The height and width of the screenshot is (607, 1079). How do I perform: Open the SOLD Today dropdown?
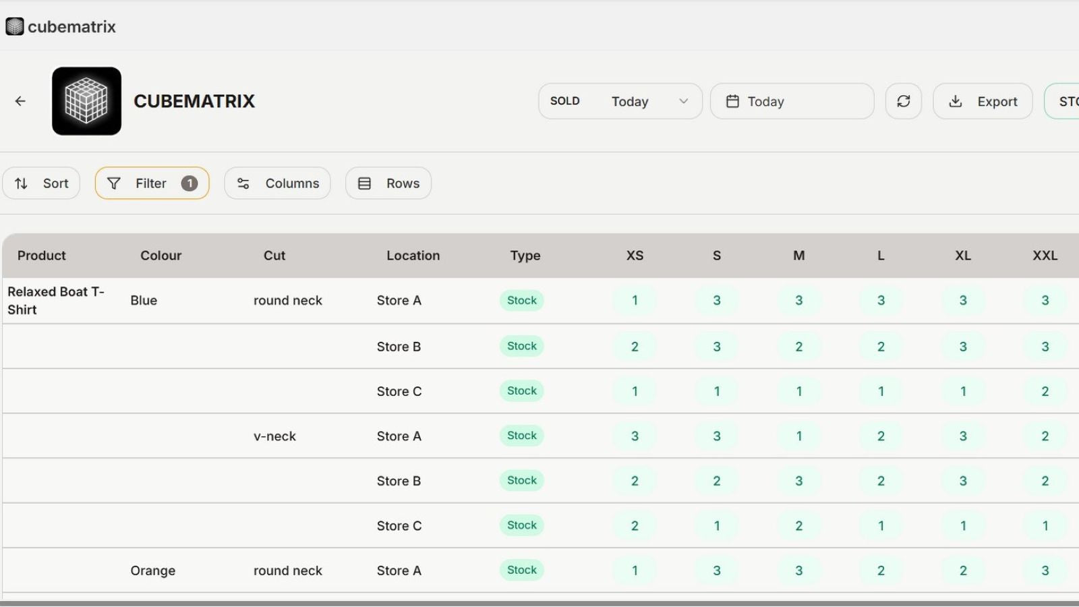click(x=620, y=101)
